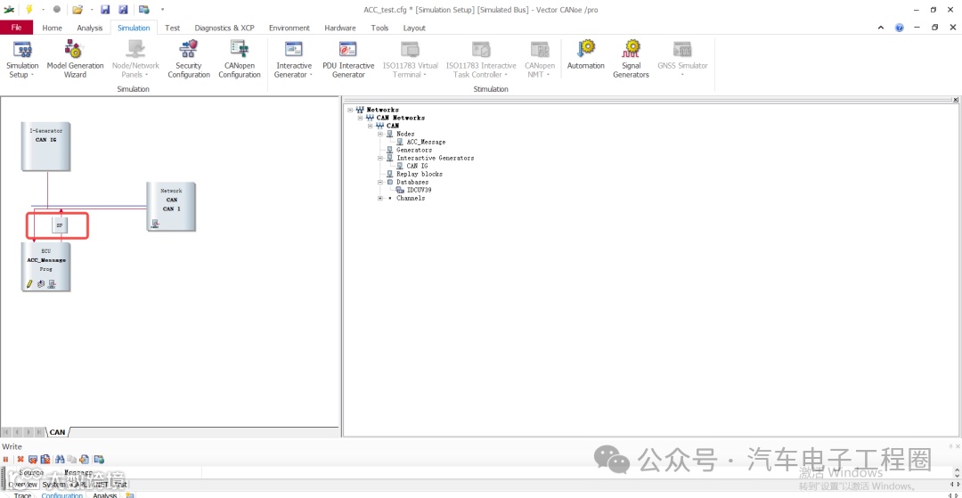The height and width of the screenshot is (498, 962).
Task: Open the File menu
Action: click(x=17, y=28)
